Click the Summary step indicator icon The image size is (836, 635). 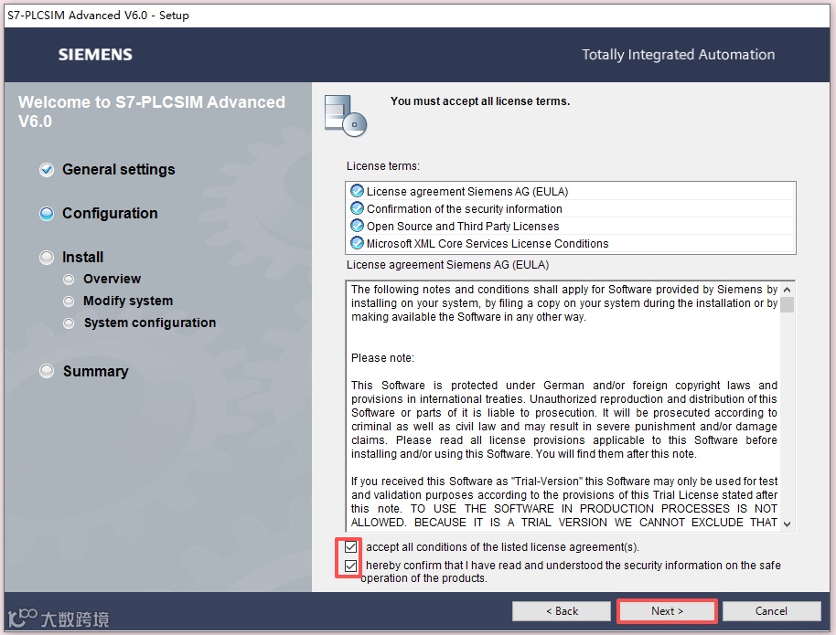tap(47, 371)
